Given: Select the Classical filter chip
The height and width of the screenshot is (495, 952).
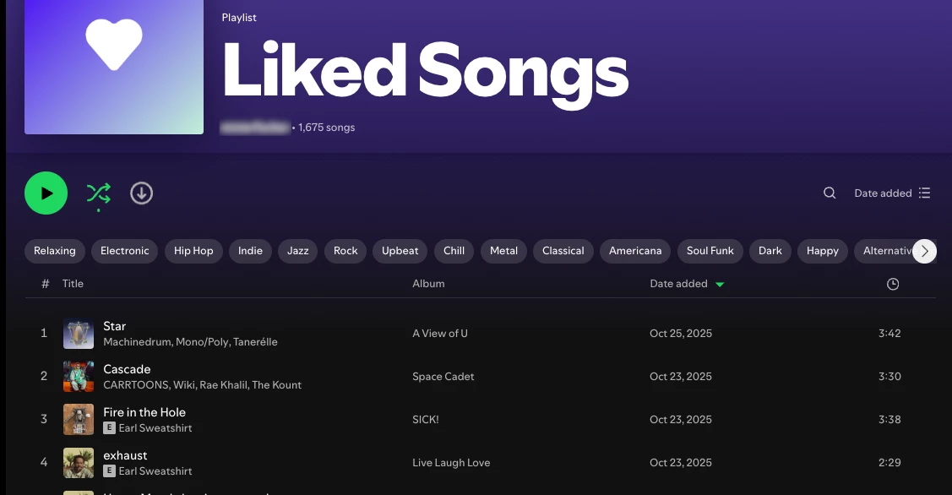Looking at the screenshot, I should click(563, 251).
